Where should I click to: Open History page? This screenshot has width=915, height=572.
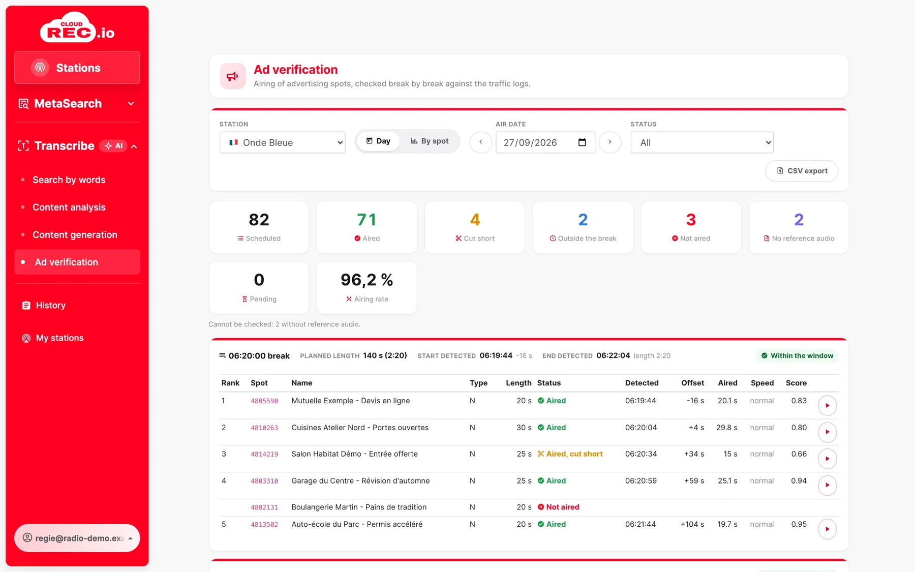click(51, 306)
